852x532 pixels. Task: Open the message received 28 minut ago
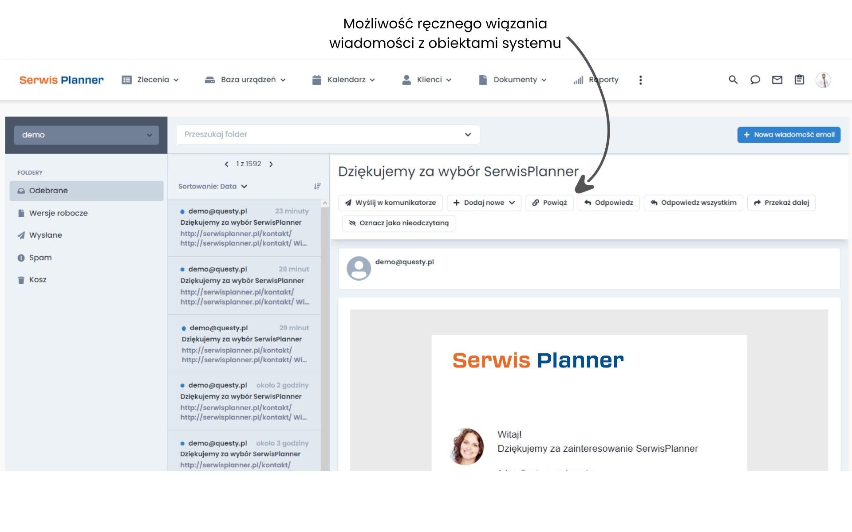pos(245,286)
